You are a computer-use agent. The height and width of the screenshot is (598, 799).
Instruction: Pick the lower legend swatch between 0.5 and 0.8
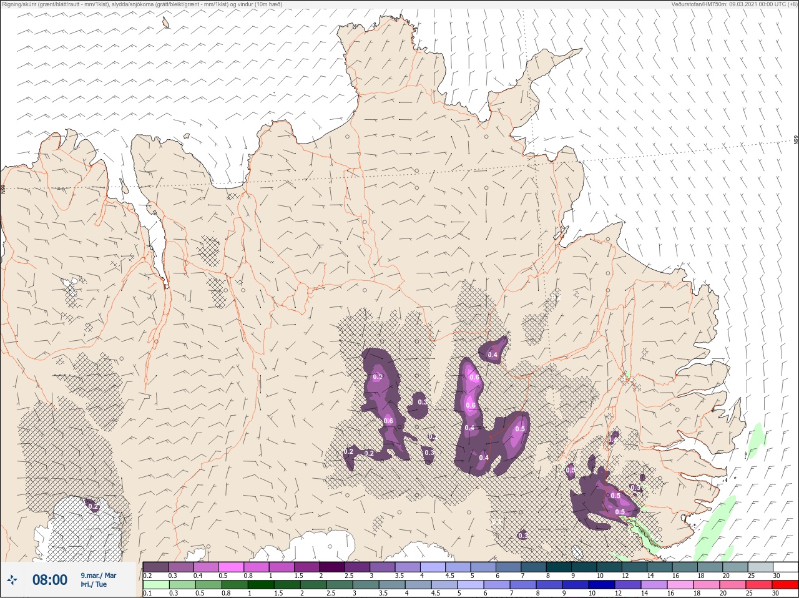(208, 585)
